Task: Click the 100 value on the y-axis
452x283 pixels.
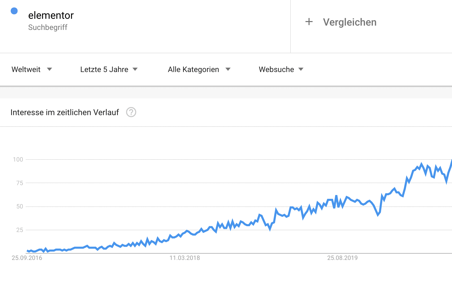Action: point(18,160)
